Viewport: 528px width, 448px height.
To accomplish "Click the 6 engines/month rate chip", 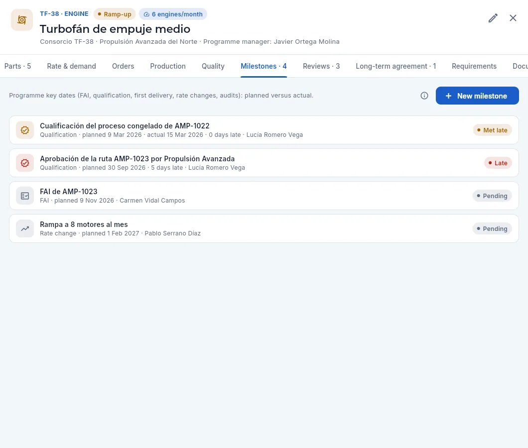I will 173,14.
